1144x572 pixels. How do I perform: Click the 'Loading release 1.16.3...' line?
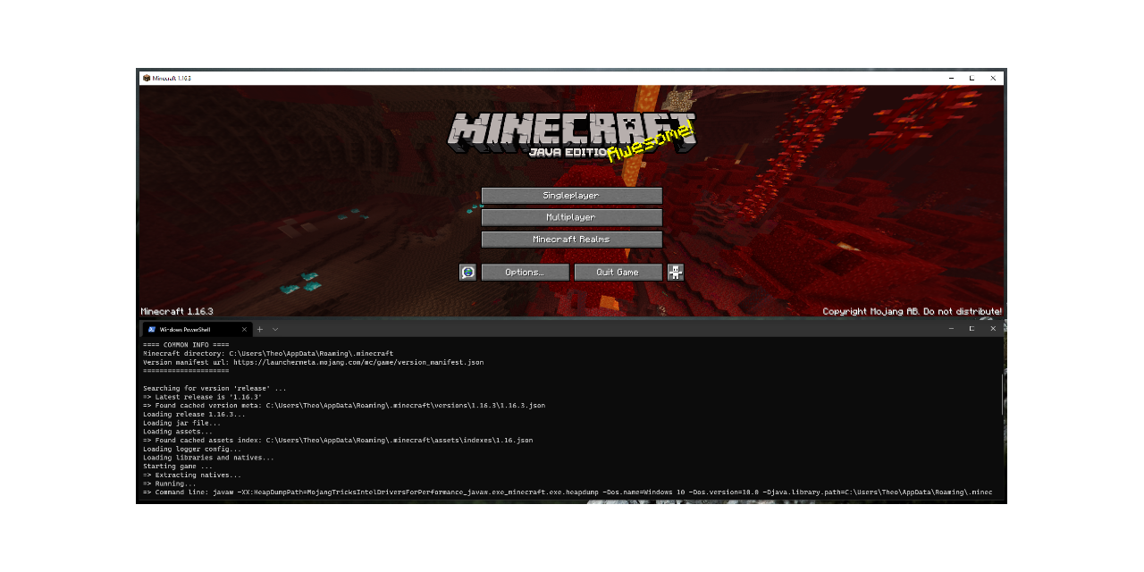pyautogui.click(x=194, y=415)
